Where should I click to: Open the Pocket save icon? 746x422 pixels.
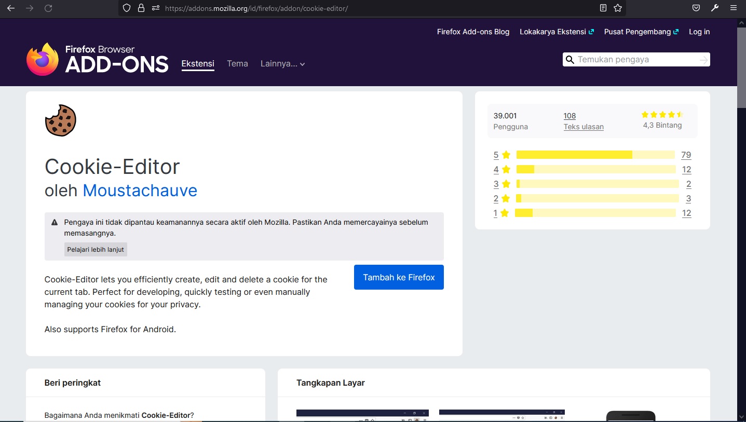pyautogui.click(x=696, y=8)
